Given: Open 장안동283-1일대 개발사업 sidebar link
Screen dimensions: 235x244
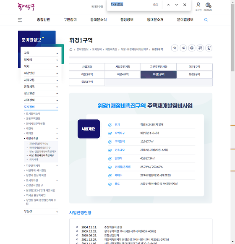Looking at the screenshot, I should pyautogui.click(x=40, y=191).
